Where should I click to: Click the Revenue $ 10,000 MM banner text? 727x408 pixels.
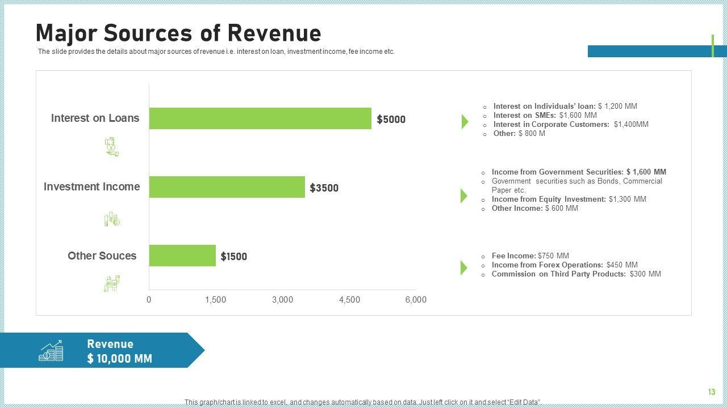[x=119, y=351]
